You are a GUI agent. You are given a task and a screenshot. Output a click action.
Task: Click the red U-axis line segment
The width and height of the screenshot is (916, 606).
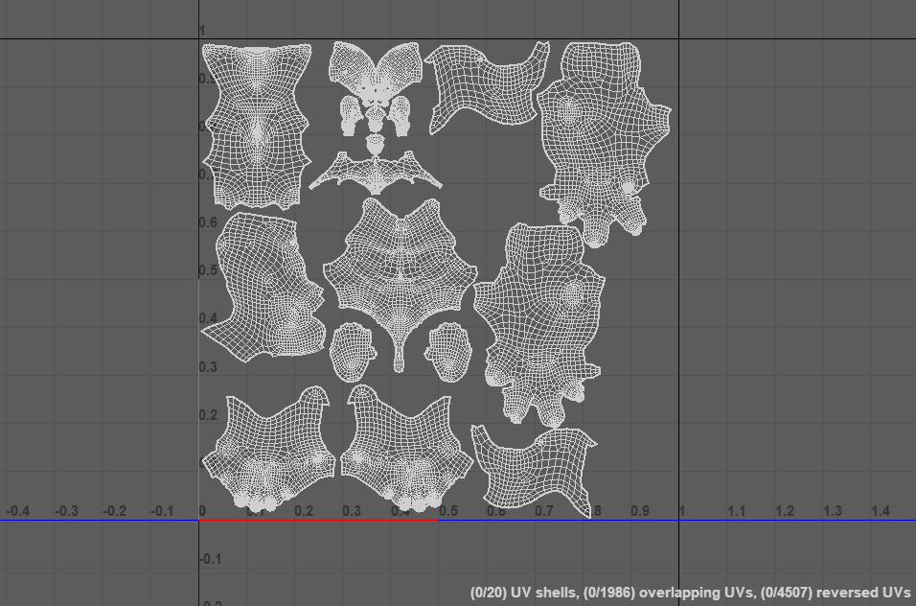tap(318, 520)
